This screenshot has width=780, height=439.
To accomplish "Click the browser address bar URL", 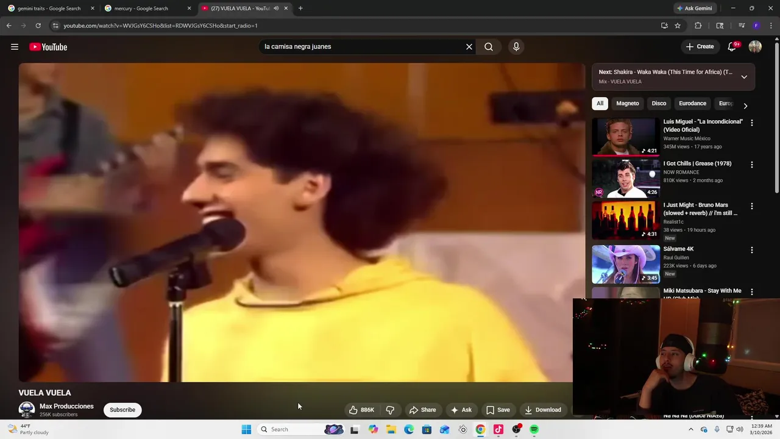I will 161,26.
